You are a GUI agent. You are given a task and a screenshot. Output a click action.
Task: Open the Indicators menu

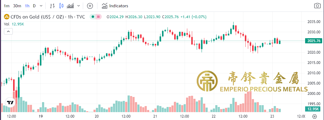[115, 6]
